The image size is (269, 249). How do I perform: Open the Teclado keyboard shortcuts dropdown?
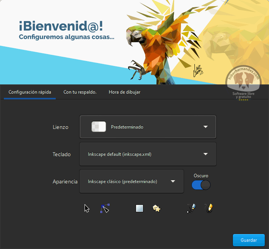(x=148, y=154)
